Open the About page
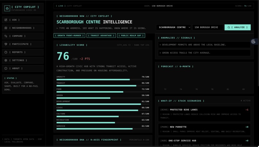Image resolution: width=259 pixels, height=147 pixels. (23, 68)
